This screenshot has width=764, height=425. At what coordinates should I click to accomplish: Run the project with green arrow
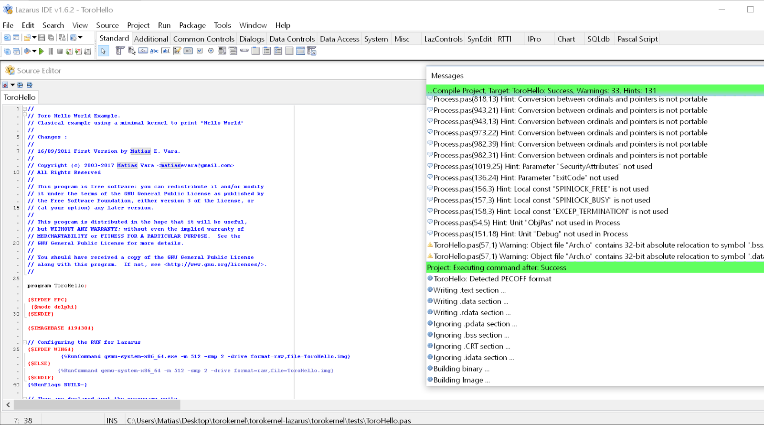[42, 51]
